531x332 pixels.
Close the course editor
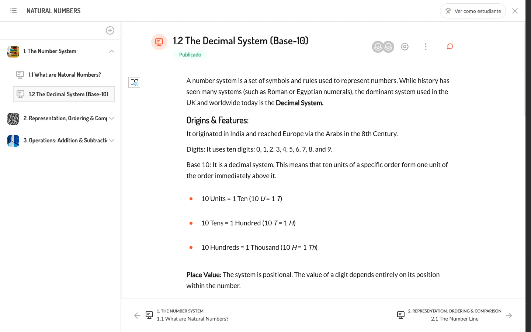coord(515,11)
